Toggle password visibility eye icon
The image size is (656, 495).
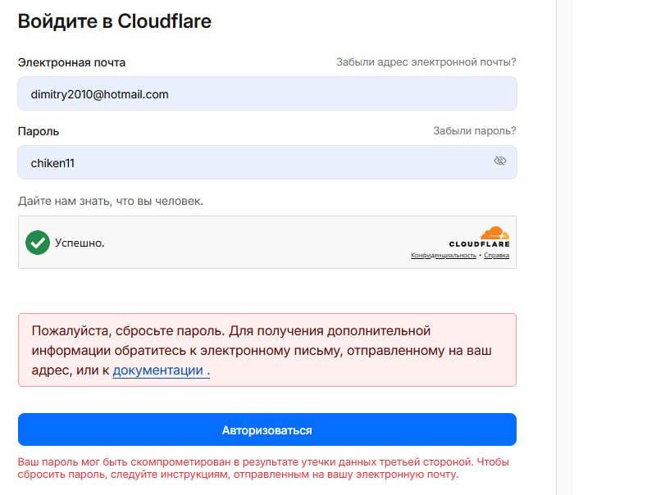(500, 161)
